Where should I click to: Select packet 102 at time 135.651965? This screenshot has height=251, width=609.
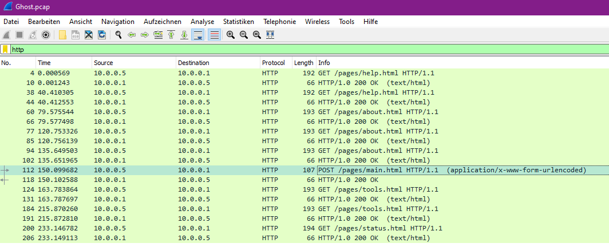pos(304,160)
